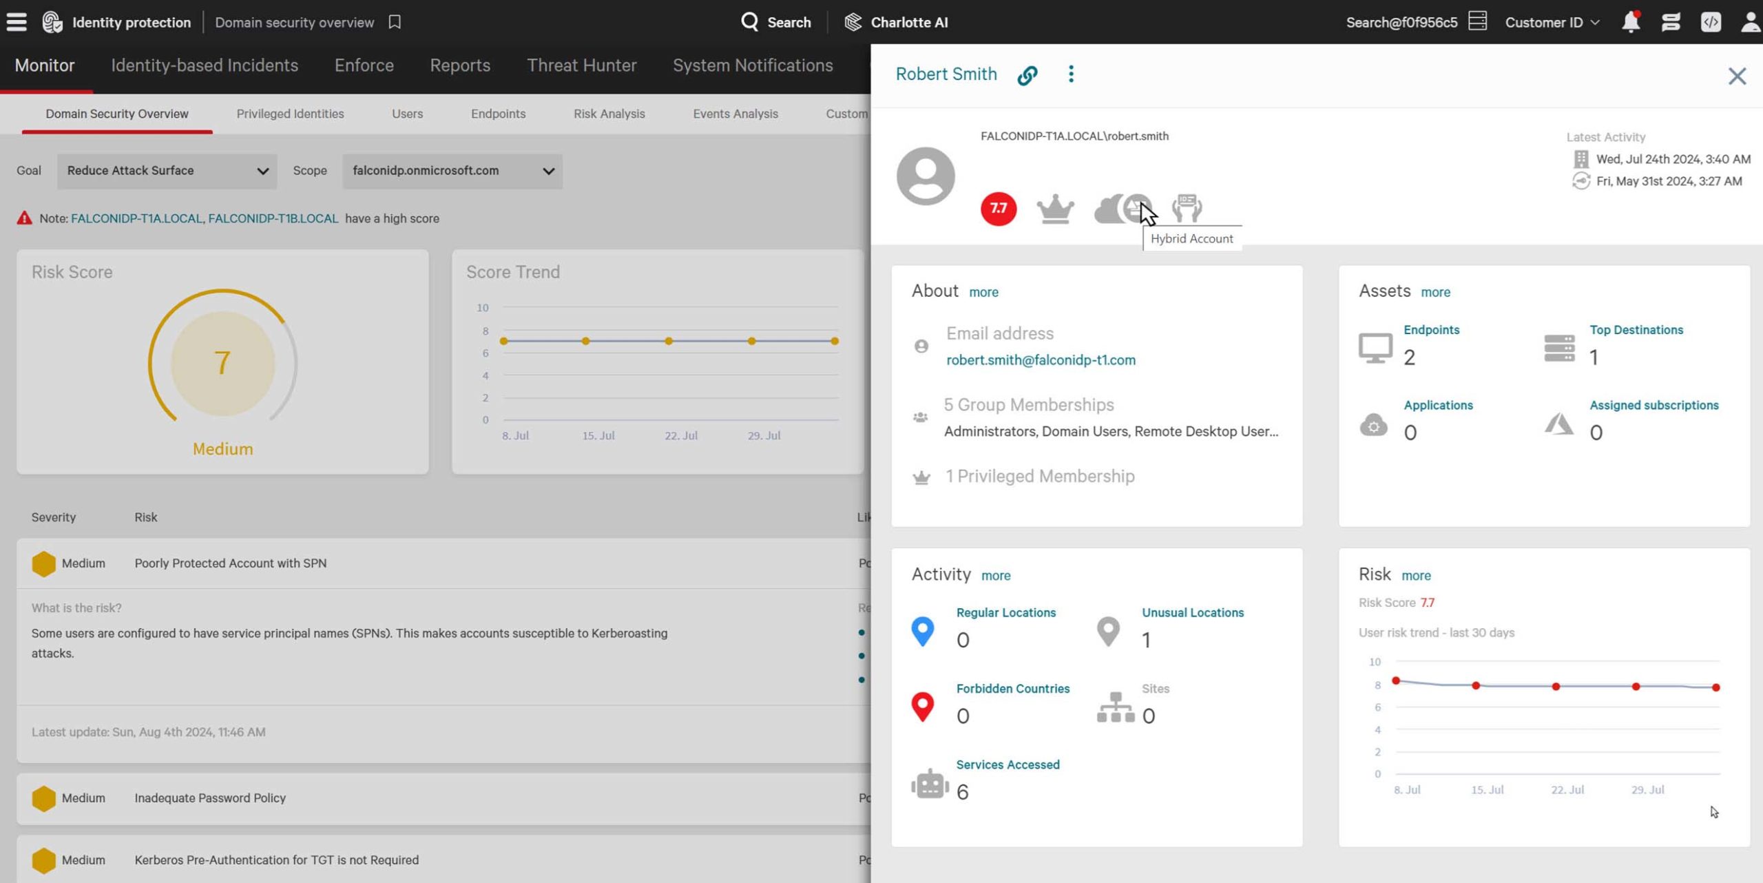Click the table icon next to Search@f0f956c5
The image size is (1763, 883).
pyautogui.click(x=1478, y=21)
